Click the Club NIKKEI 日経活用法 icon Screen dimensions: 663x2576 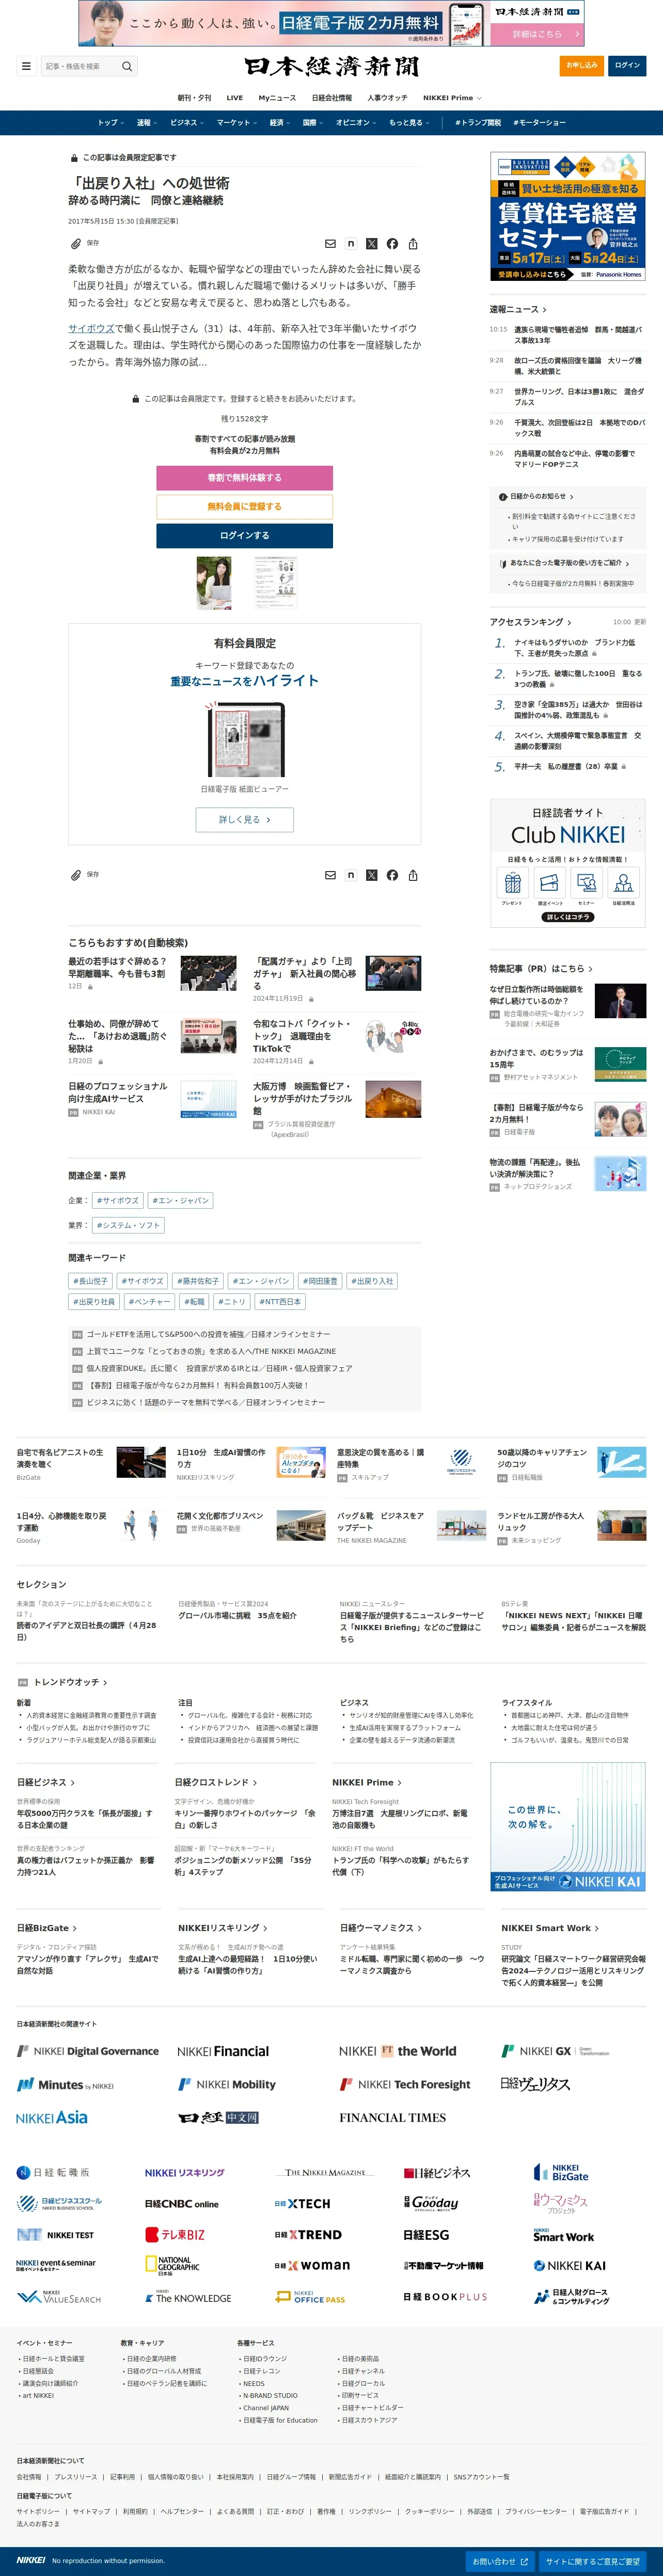[624, 883]
